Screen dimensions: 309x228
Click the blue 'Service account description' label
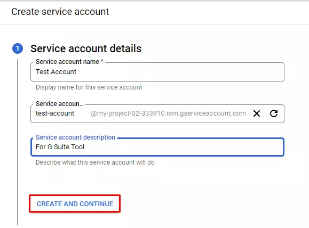75,137
